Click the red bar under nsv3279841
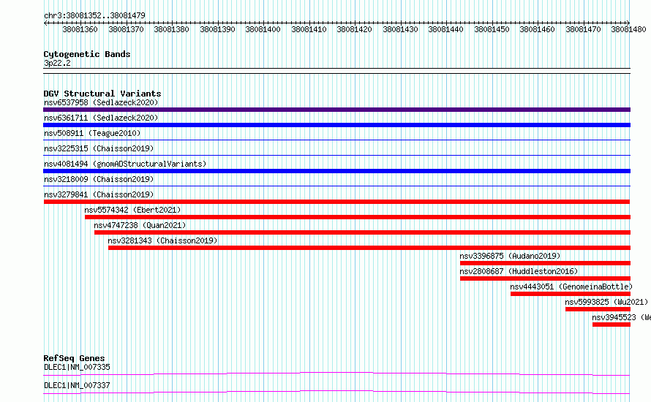 pos(336,202)
